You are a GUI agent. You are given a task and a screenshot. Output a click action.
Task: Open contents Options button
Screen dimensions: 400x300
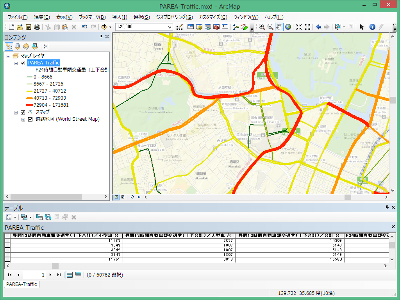pos(46,46)
